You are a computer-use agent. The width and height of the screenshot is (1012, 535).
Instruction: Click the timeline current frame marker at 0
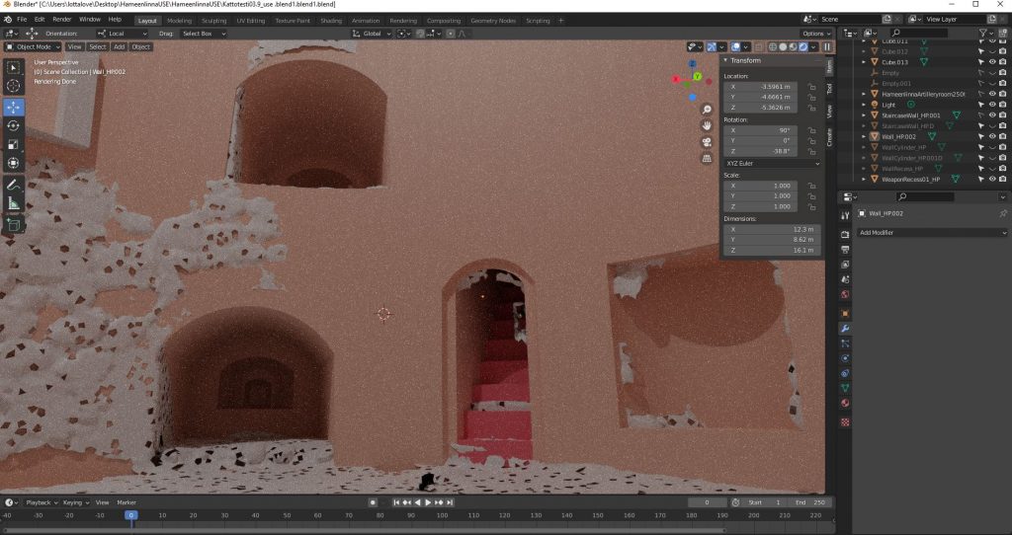pyautogui.click(x=130, y=515)
